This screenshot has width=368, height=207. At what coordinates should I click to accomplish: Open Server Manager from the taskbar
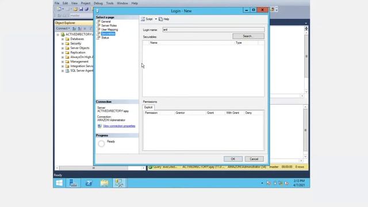[73, 183]
